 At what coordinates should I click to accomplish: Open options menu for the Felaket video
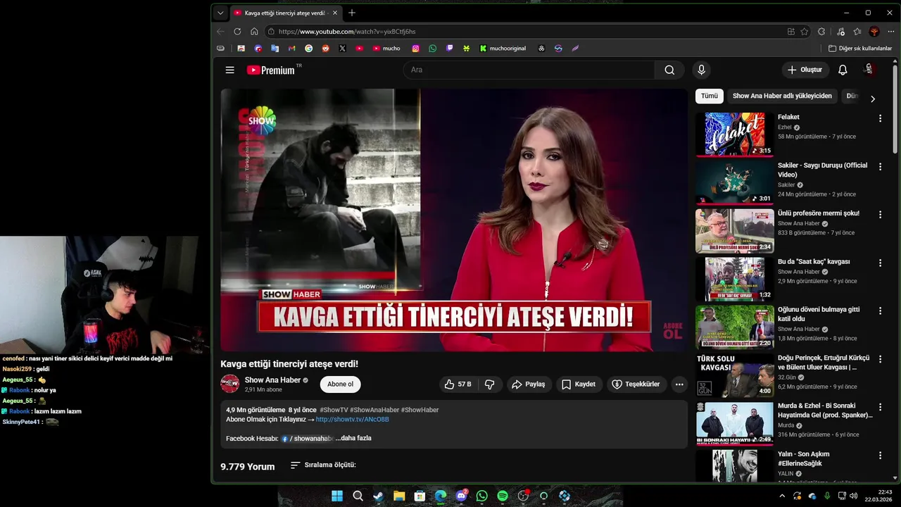click(879, 118)
